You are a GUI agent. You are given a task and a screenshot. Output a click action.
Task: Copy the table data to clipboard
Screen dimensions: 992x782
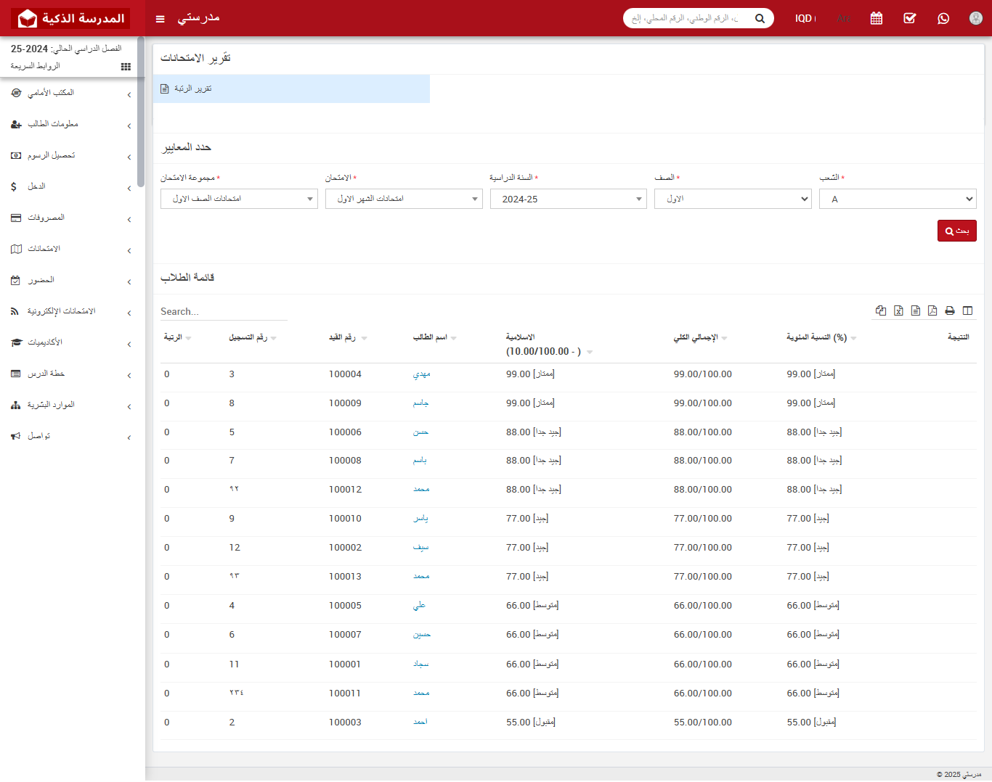(881, 310)
